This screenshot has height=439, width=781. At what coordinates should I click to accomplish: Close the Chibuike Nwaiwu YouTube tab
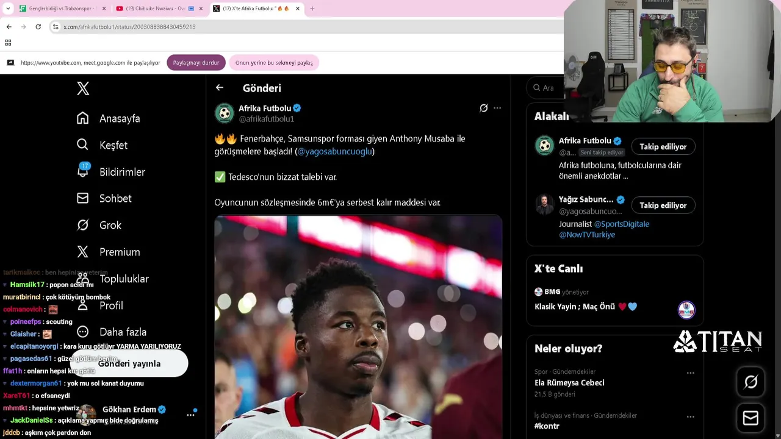click(201, 9)
